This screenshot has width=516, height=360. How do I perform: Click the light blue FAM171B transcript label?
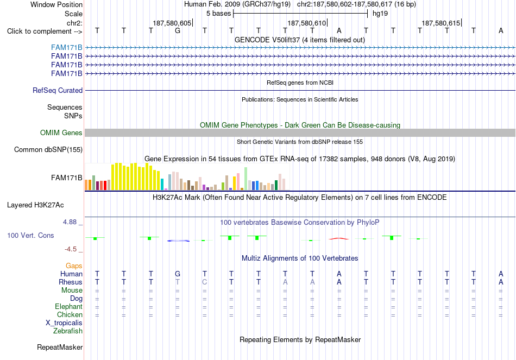(66, 48)
